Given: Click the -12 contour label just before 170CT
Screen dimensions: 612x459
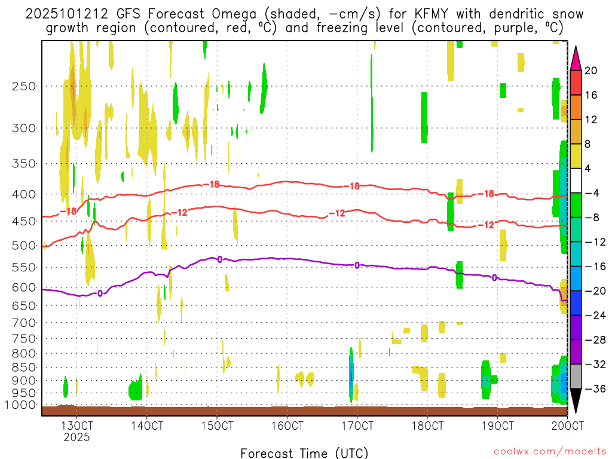Looking at the screenshot, I should point(338,213).
